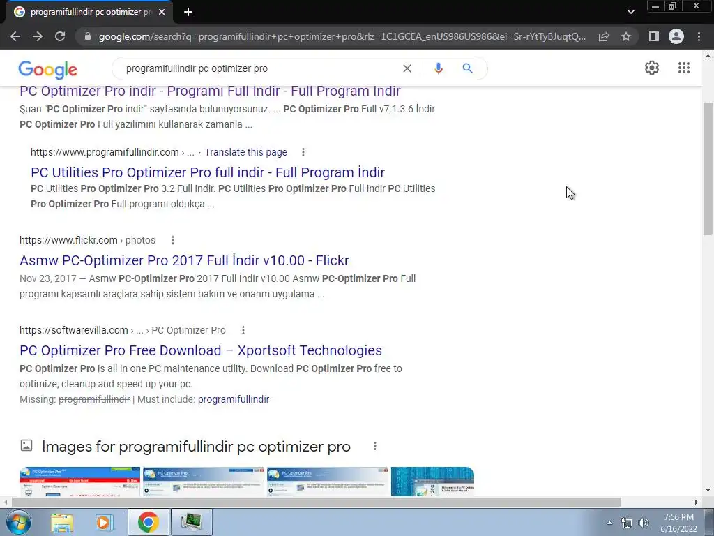View site info via padlock icon
Image resolution: width=714 pixels, height=536 pixels.
[88, 36]
